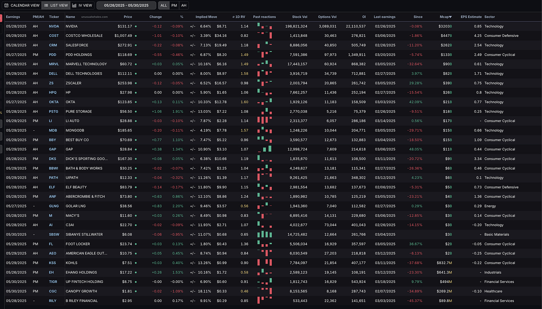542x309 pixels.
Task: Open the PDD ticker link
Action: coord(53,55)
